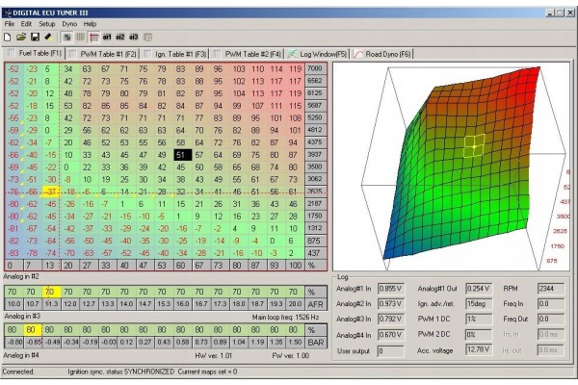Screen dimensions: 578x385
Task: Click the gray grid toolbar icon
Action: [80, 37]
